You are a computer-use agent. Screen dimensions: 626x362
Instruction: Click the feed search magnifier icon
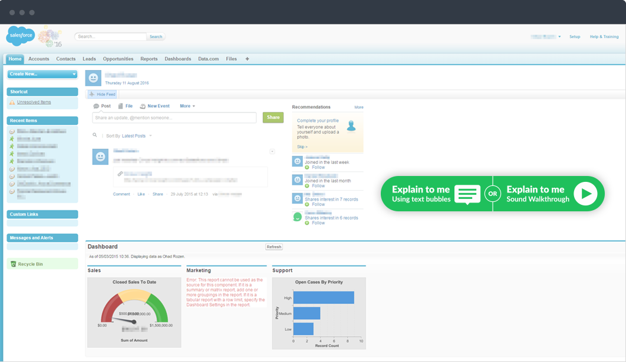pyautogui.click(x=95, y=135)
